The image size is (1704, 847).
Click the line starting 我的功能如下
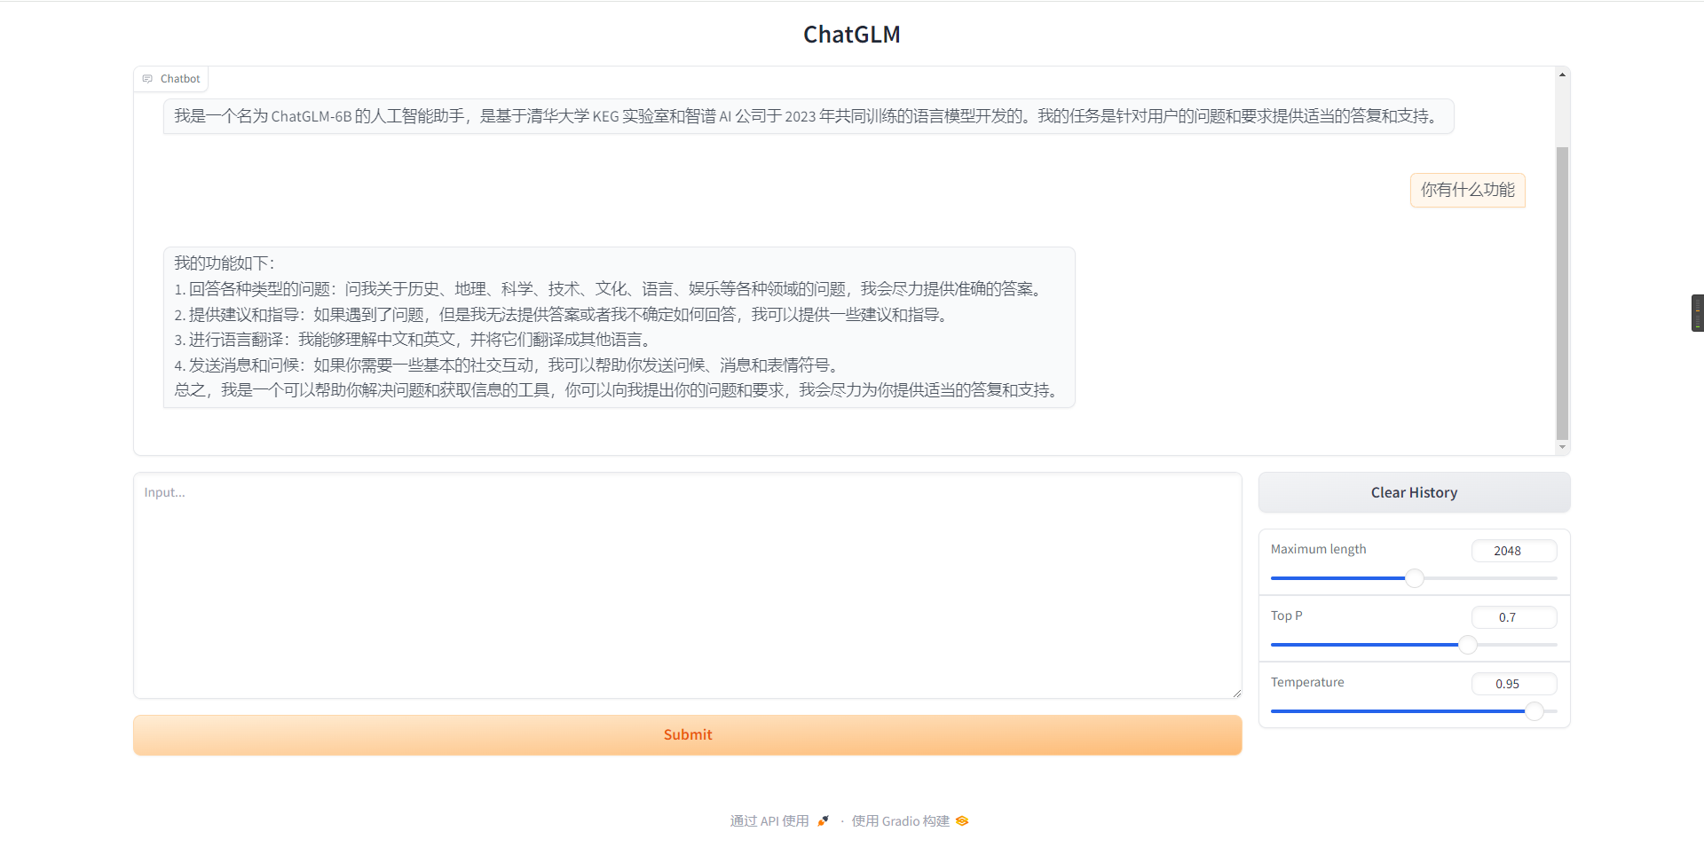pos(225,263)
